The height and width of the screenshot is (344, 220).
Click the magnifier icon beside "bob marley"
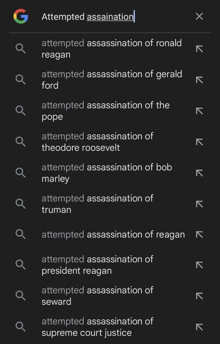click(20, 173)
